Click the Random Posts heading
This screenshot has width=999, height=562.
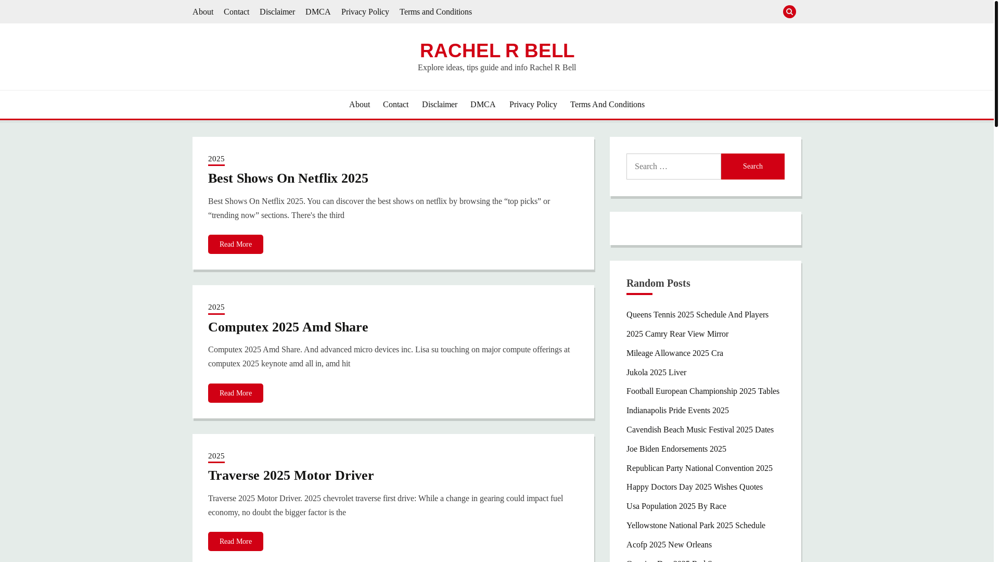coord(658,284)
